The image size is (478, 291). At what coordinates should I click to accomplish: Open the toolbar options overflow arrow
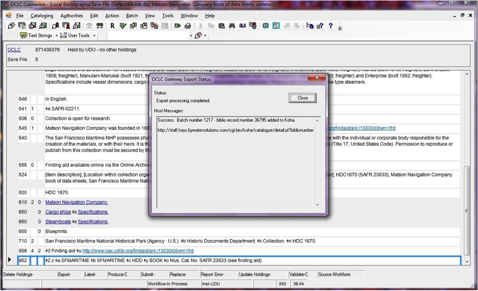coord(340,28)
